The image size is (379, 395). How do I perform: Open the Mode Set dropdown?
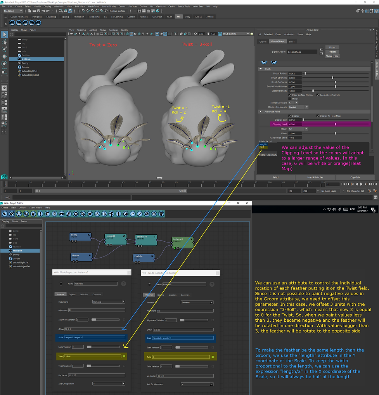[x=298, y=129]
